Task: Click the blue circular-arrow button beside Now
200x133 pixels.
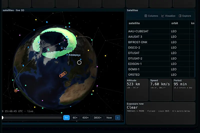Action: pyautogui.click(x=117, y=118)
